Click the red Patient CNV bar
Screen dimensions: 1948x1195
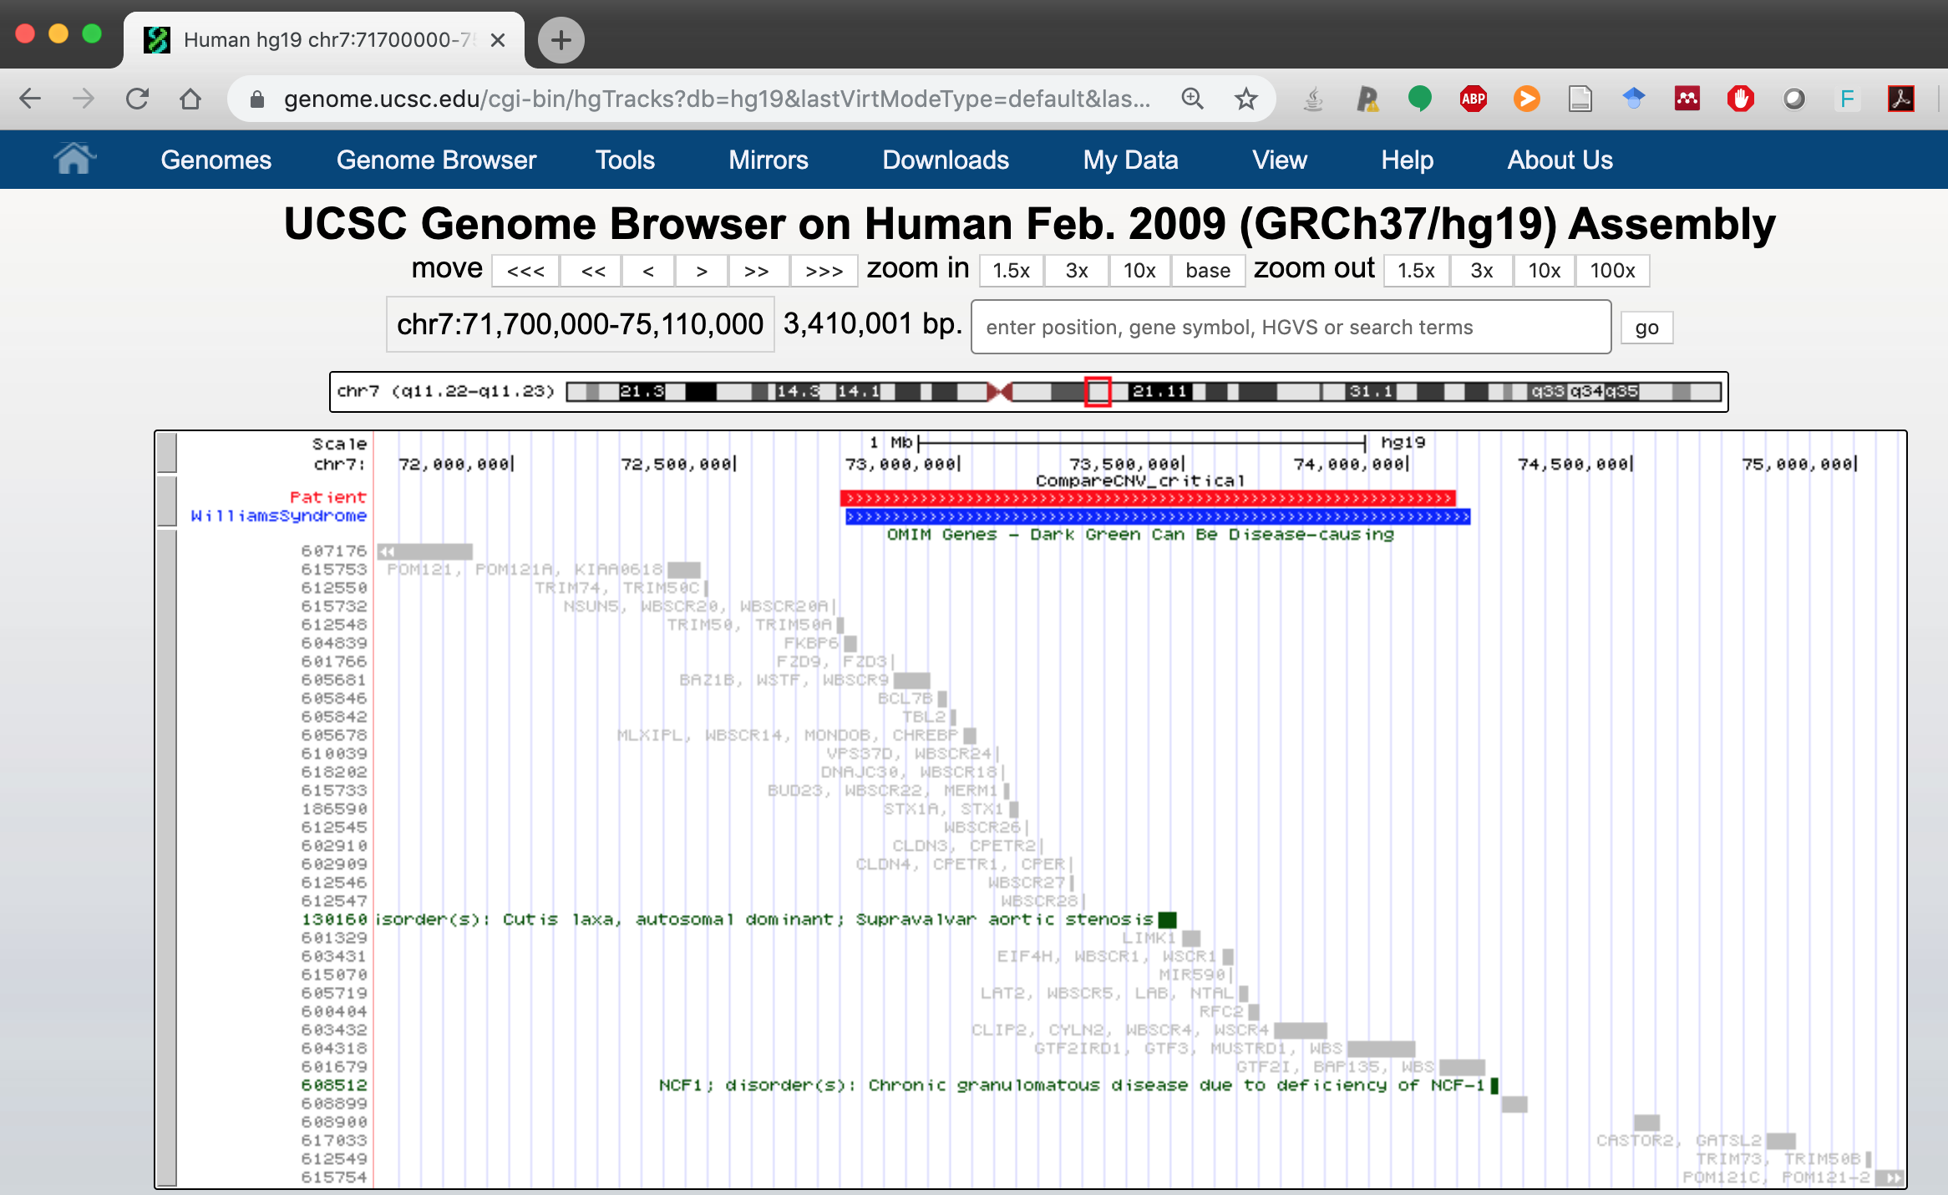[x=1147, y=498]
